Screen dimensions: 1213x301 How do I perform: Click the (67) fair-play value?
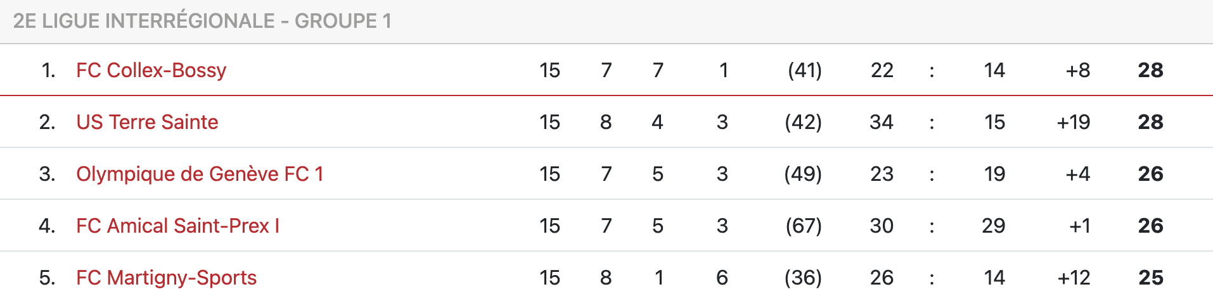coord(804,226)
